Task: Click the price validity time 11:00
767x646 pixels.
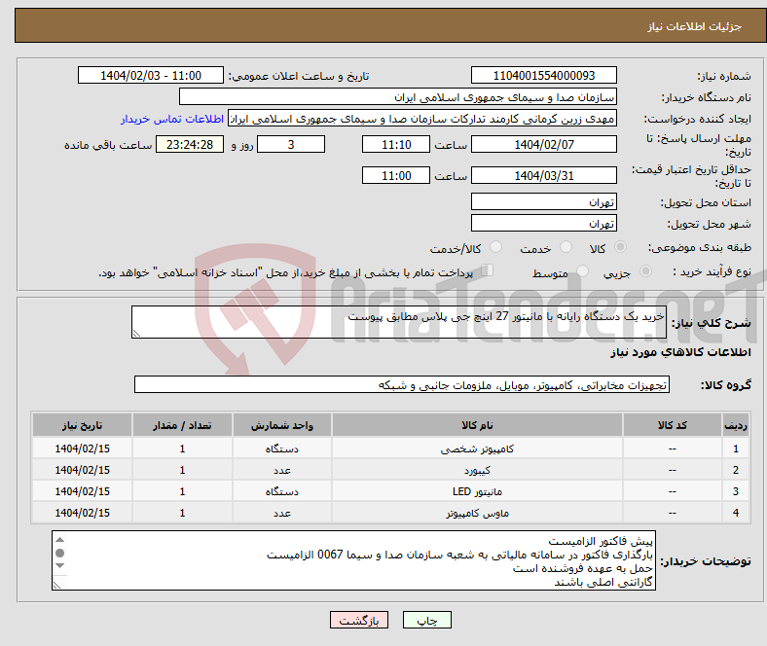Action: click(396, 175)
